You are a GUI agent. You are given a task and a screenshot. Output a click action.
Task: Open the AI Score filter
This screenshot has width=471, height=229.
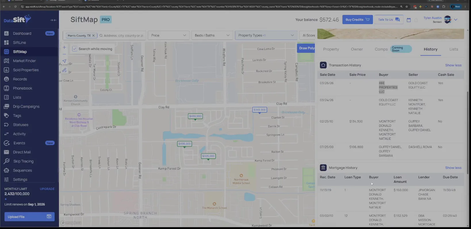(308, 35)
